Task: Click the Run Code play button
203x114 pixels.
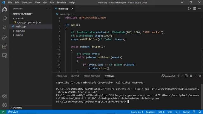Action: (x=189, y=9)
